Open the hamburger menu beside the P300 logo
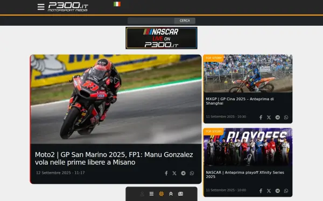This screenshot has width=323, height=201. 41,7
